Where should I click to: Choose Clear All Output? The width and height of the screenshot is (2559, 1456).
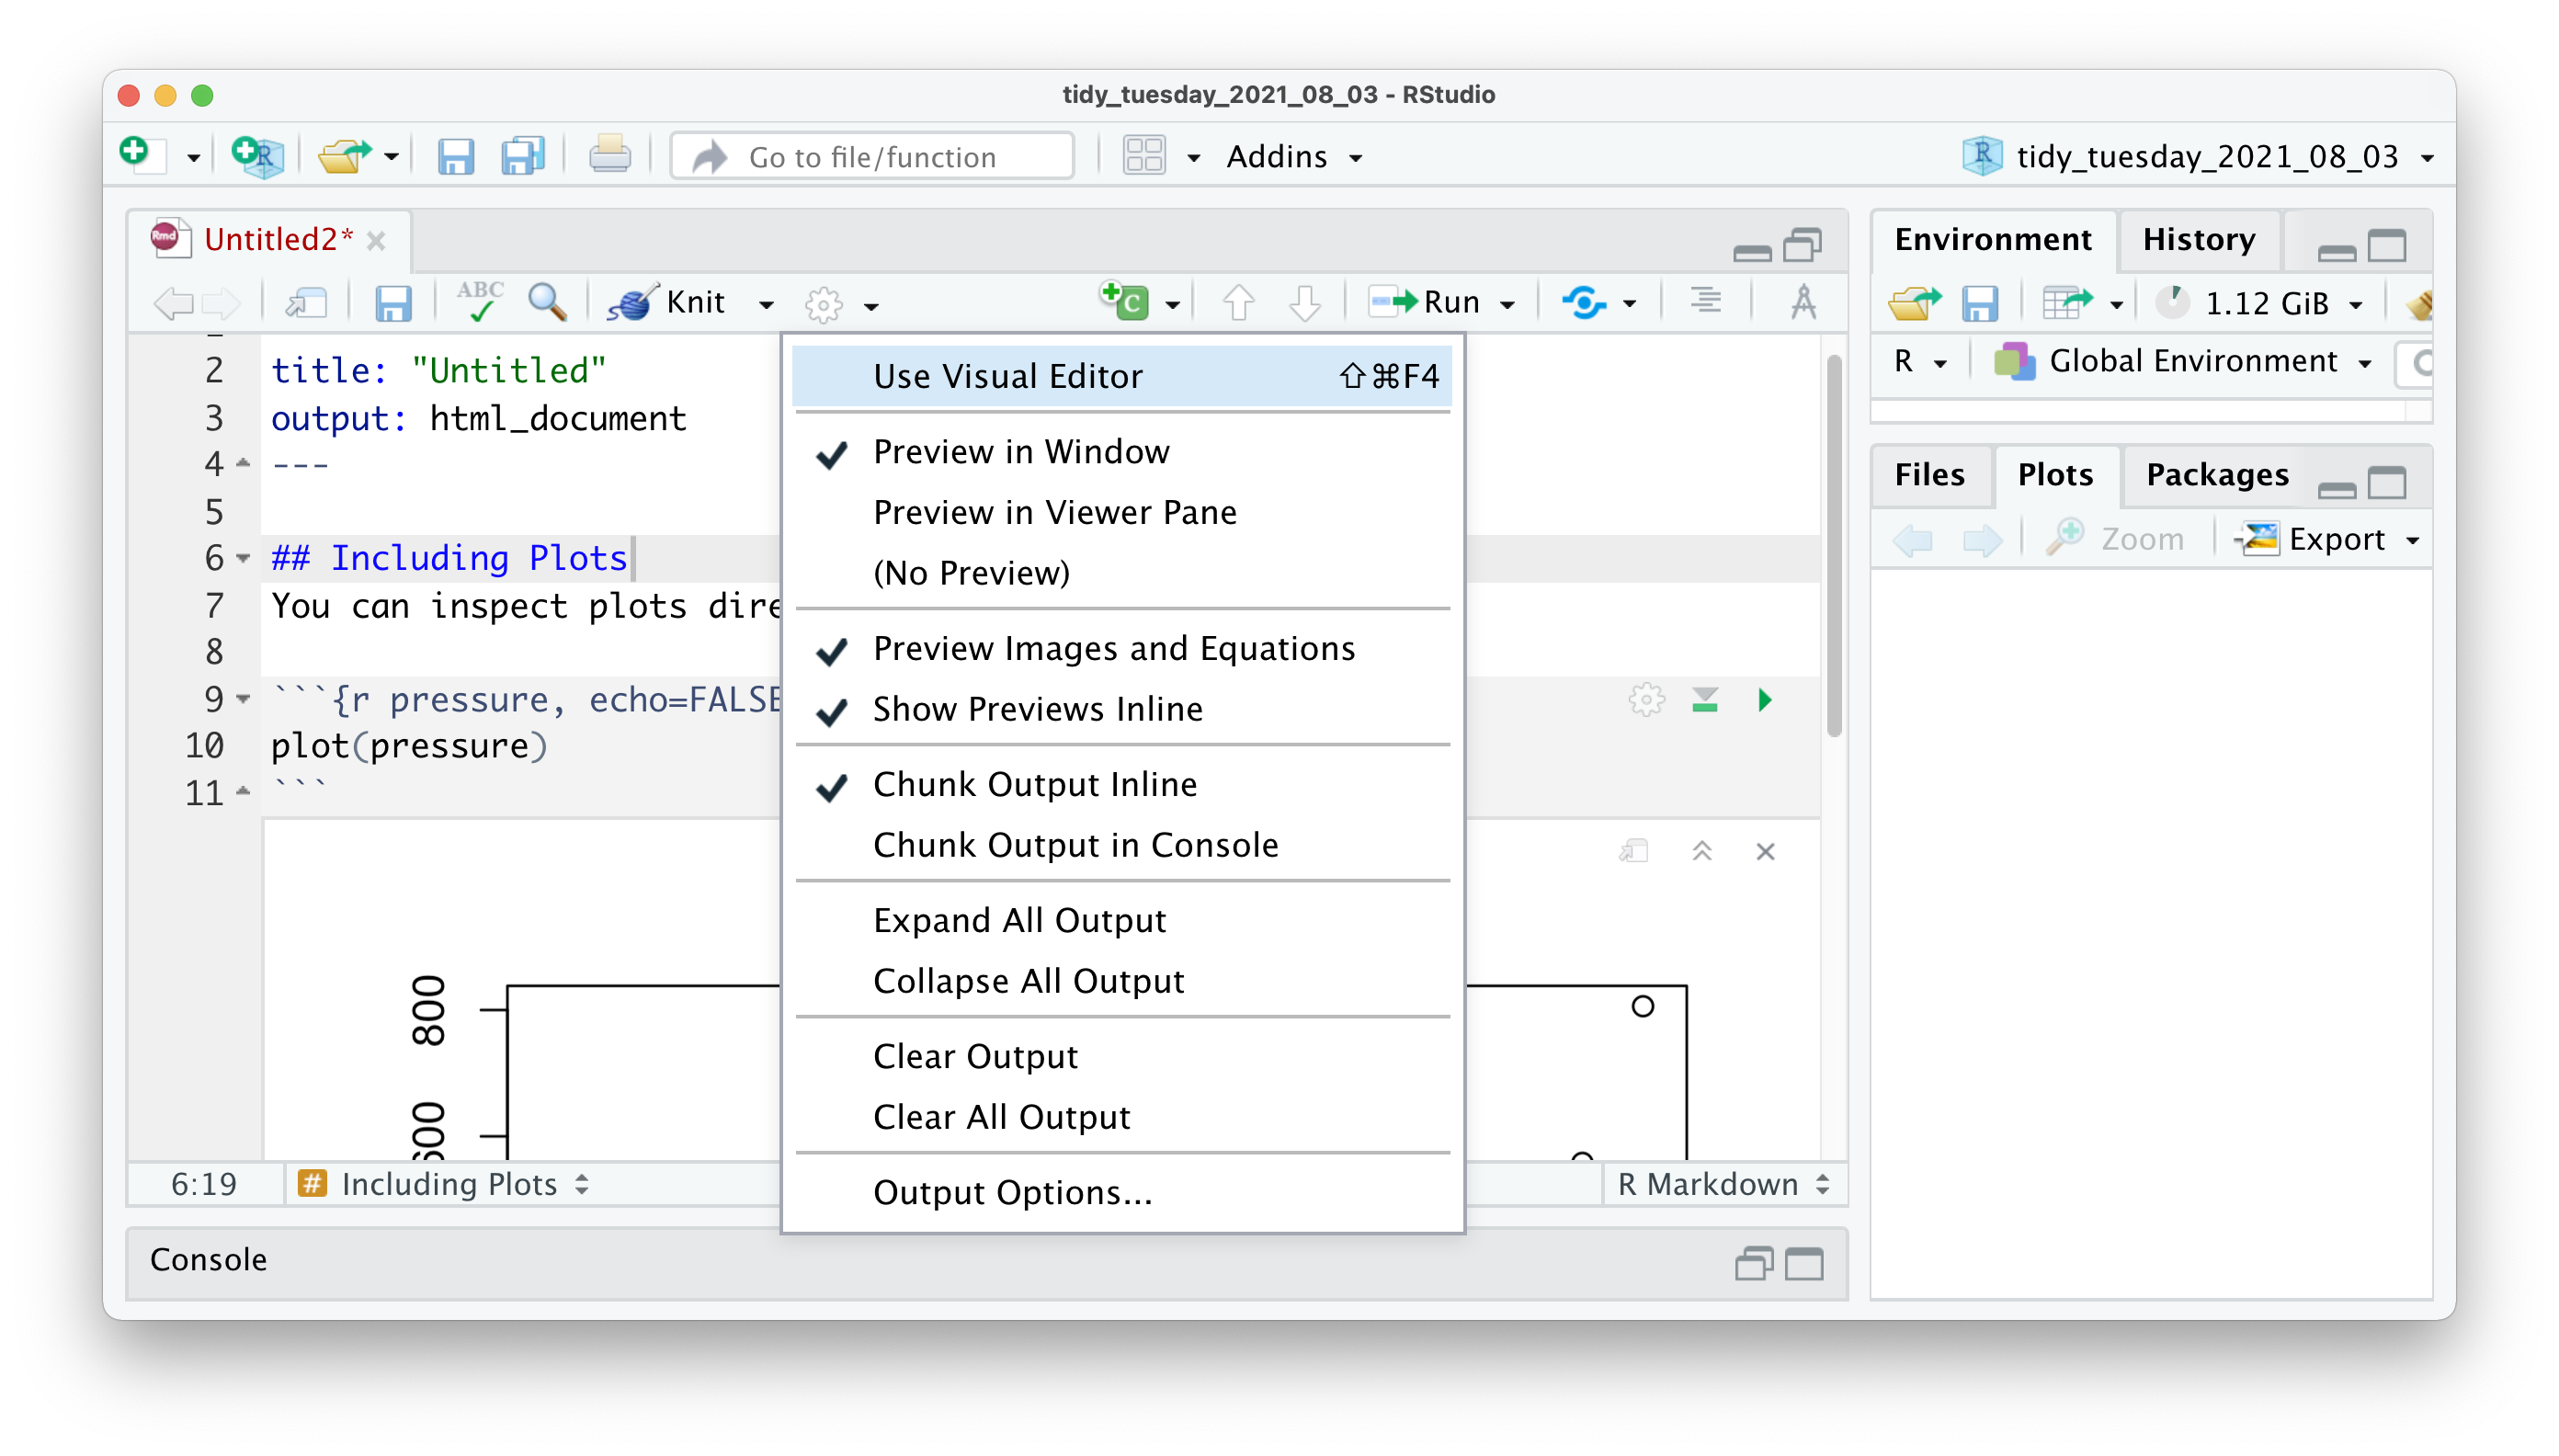(x=1001, y=1117)
